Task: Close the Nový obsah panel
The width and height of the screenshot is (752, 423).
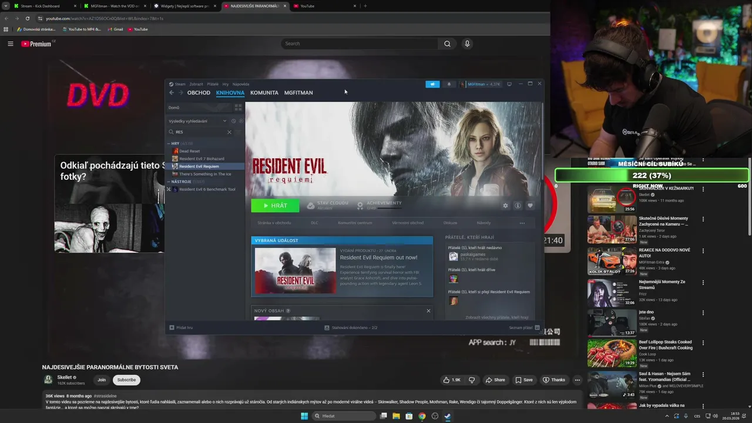Action: tap(428, 311)
